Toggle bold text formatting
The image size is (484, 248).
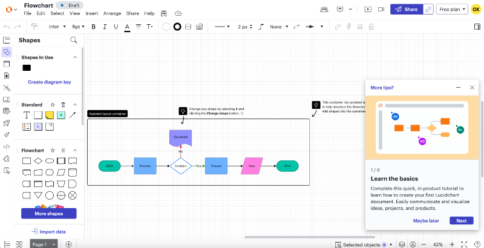pyautogui.click(x=94, y=27)
